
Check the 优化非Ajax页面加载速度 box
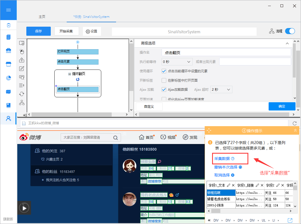pyautogui.click(x=164, y=99)
